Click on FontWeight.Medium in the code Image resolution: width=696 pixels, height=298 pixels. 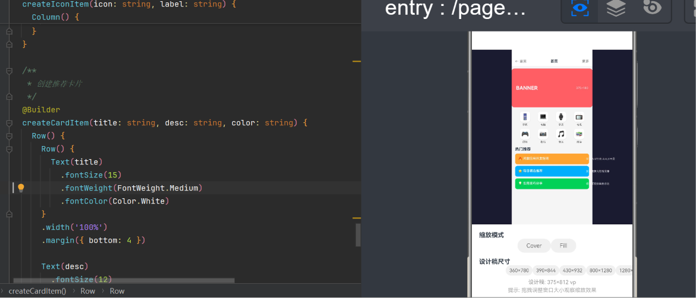point(158,188)
